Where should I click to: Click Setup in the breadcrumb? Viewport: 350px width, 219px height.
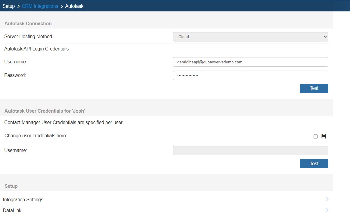(9, 6)
